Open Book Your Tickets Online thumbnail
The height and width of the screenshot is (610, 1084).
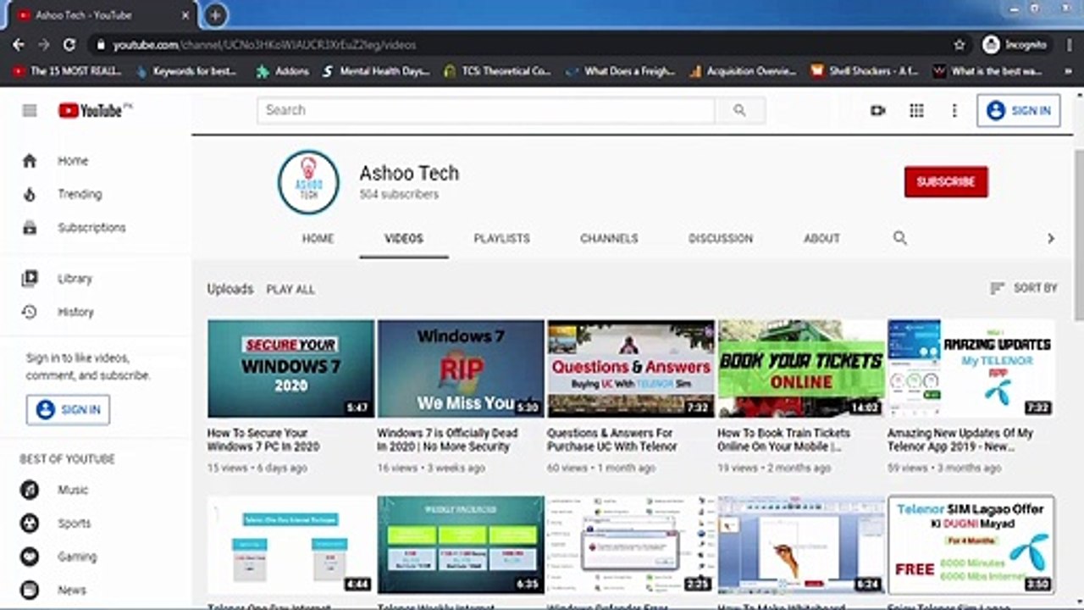801,369
